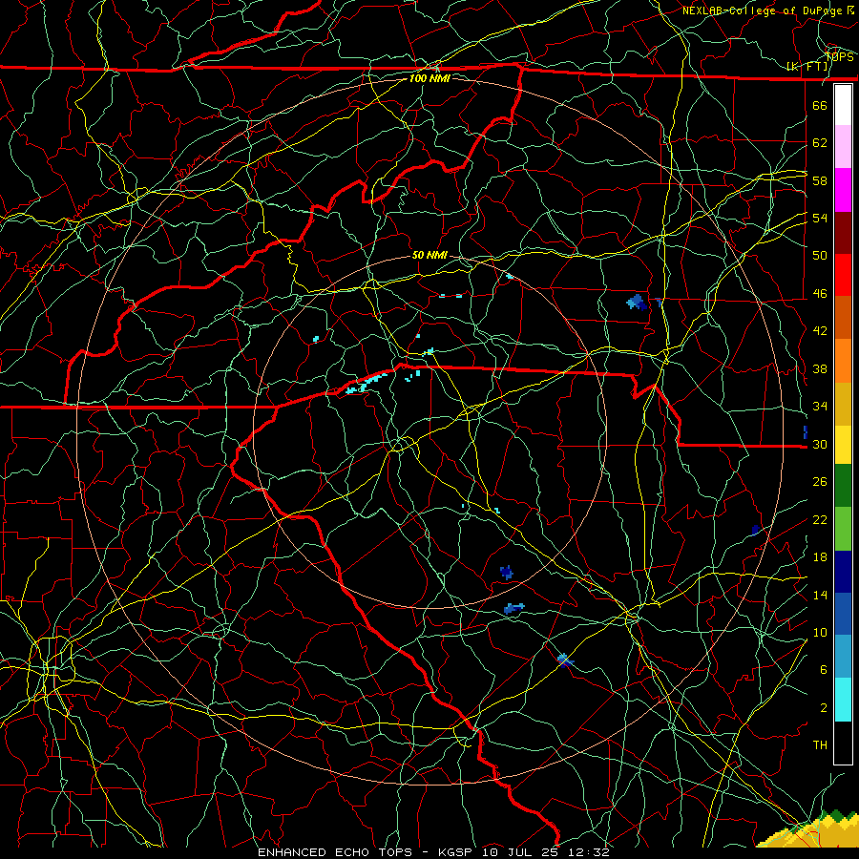Select the bright red swatch in the color scale
Viewport: 859px width, 859px height.
point(843,275)
